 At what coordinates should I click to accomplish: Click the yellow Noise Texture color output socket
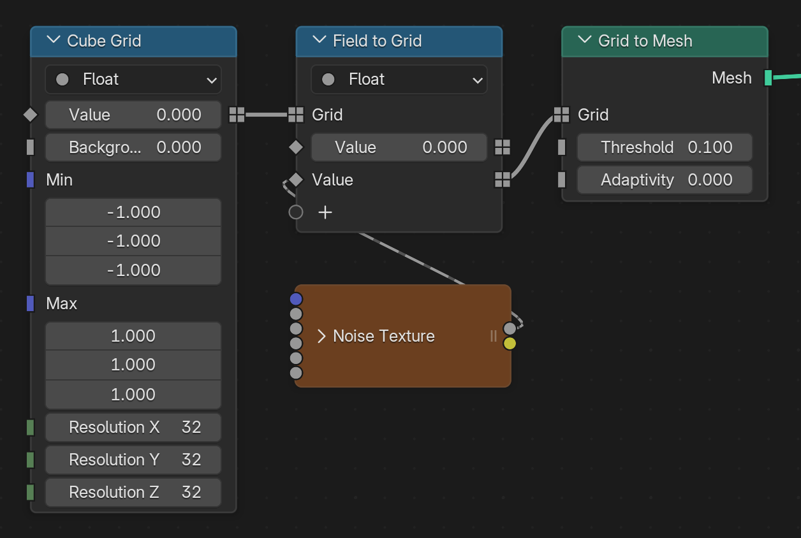510,344
